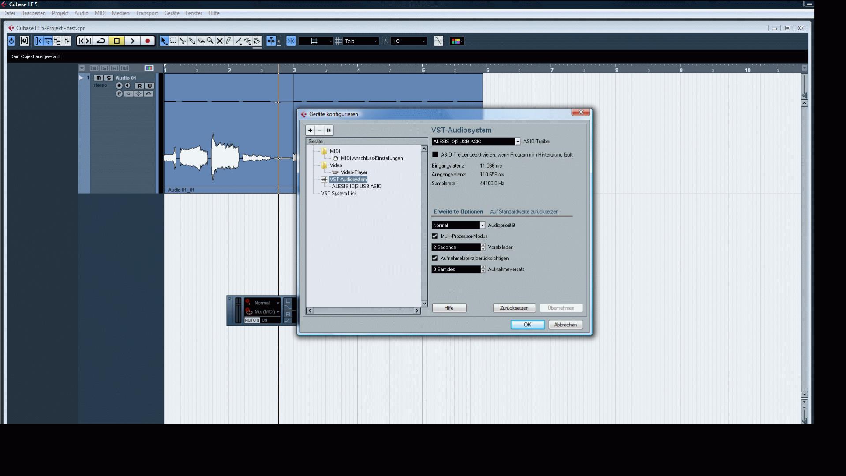Screen dimensions: 846x476
Task: Click the plus add device button
Action: 310,130
